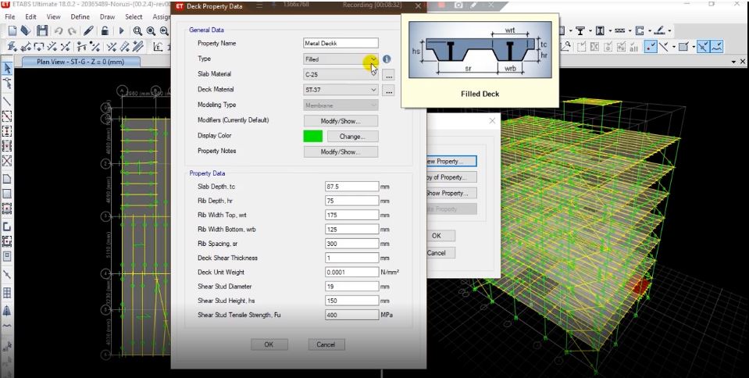Click the info icon beside Type
The width and height of the screenshot is (749, 378).
pos(387,59)
